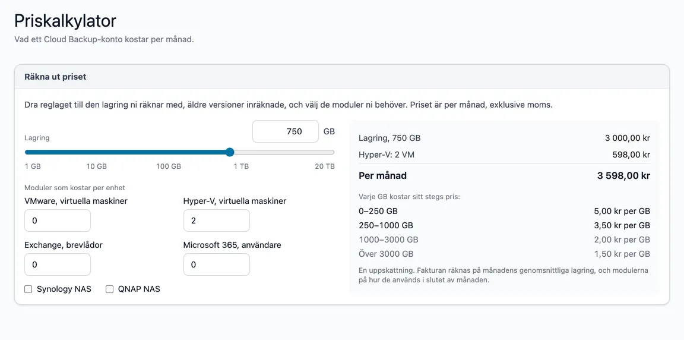Click the Räkna ut priset card header

[341, 77]
